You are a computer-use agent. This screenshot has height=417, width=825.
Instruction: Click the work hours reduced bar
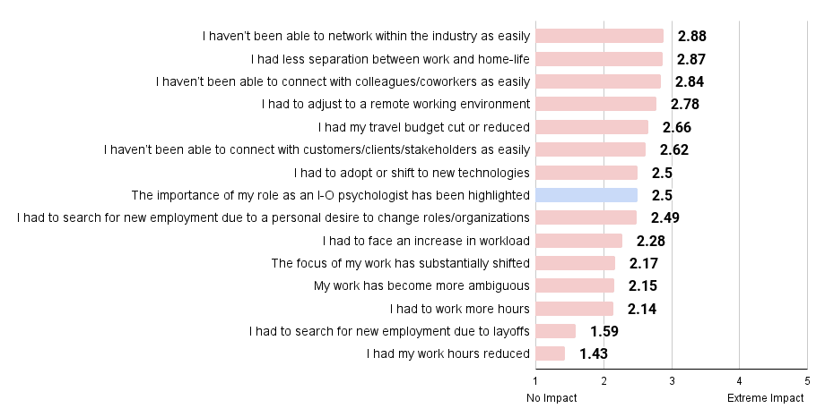551,353
